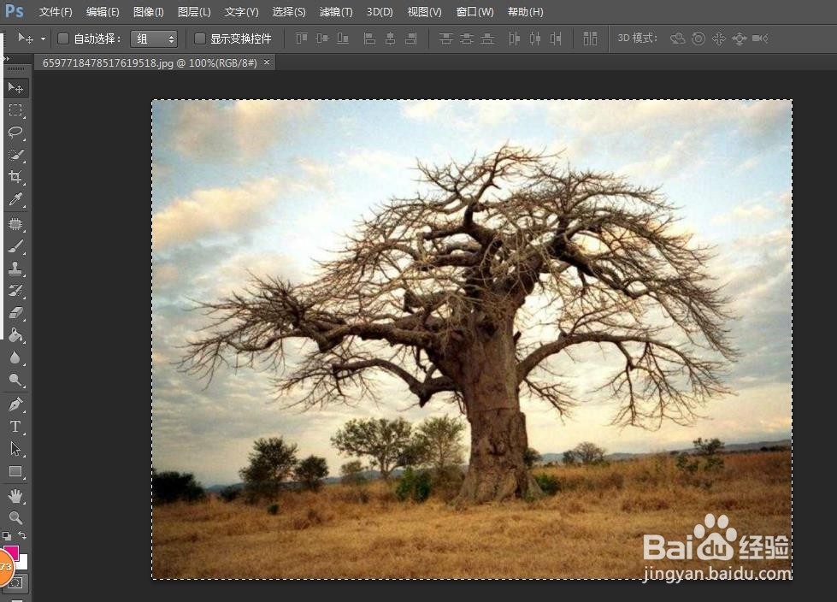Viewport: 837px width, 602px height.
Task: Click the 3D roll mode icon
Action: pyautogui.click(x=698, y=38)
